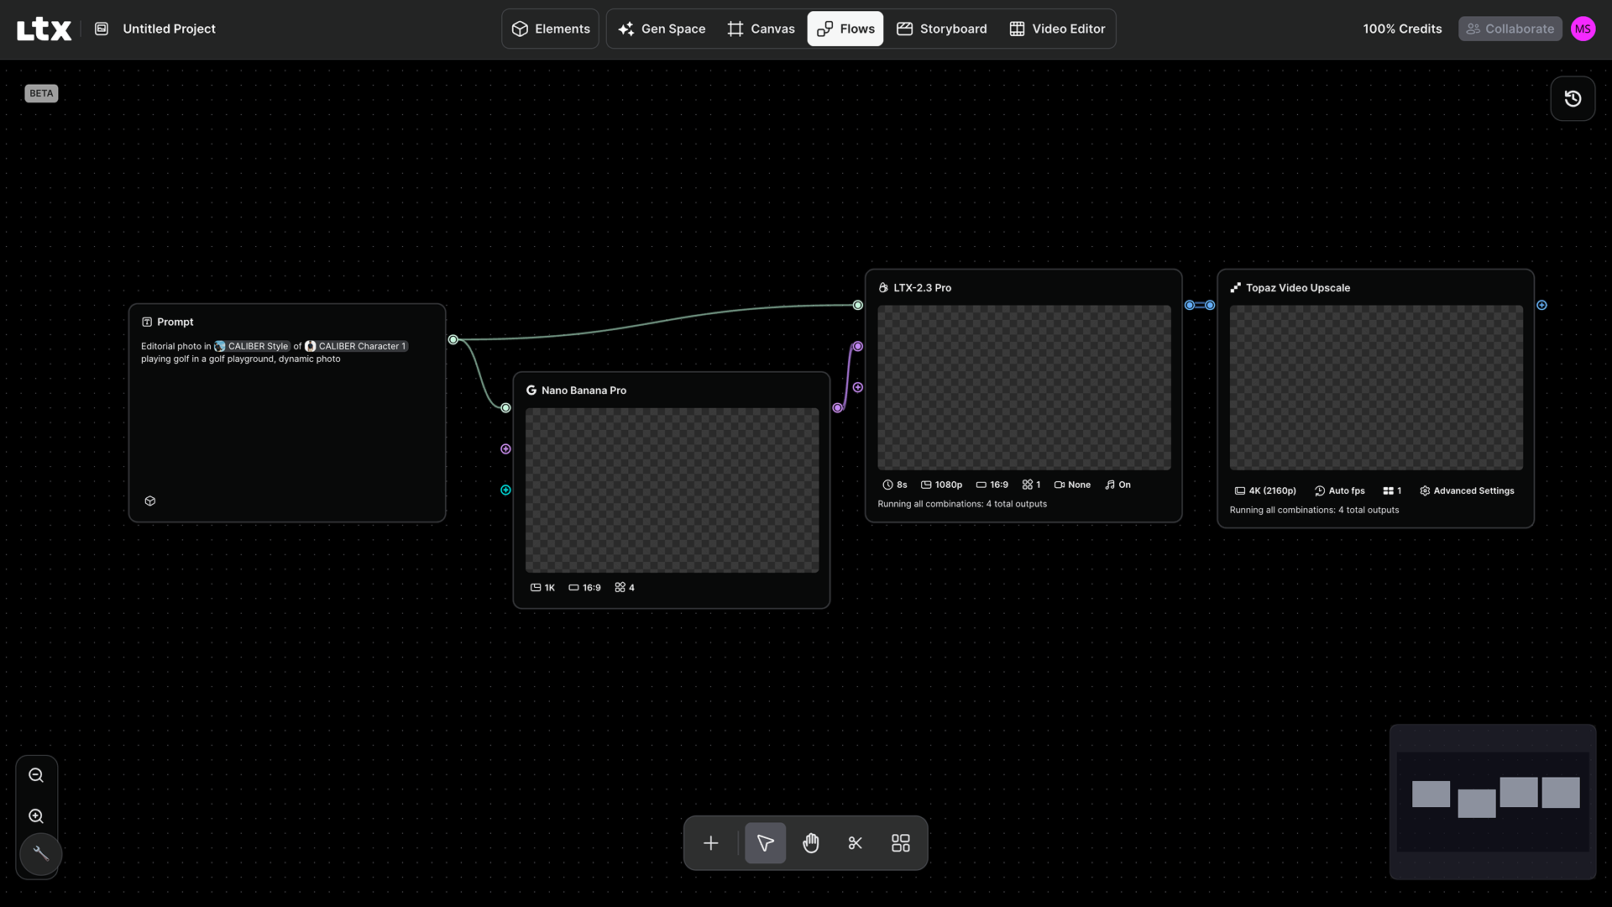Click Nano Banana Pro image output connector
Image resolution: width=1612 pixels, height=907 pixels.
[838, 408]
